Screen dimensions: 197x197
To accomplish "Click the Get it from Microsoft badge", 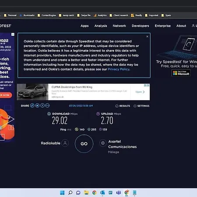I will pyautogui.click(x=181, y=73).
